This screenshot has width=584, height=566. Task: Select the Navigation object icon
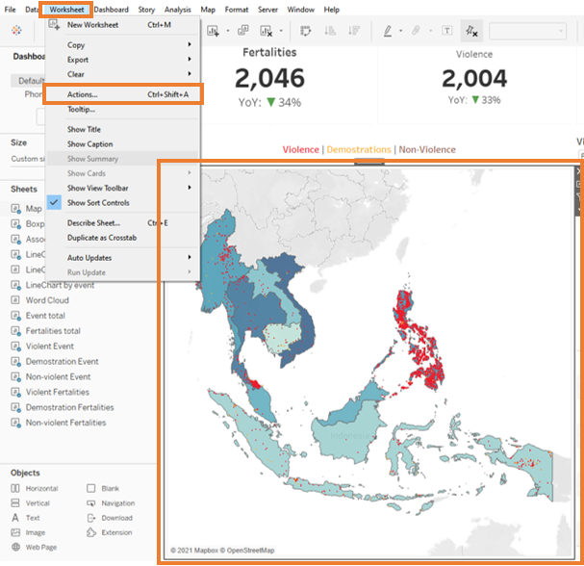click(91, 503)
